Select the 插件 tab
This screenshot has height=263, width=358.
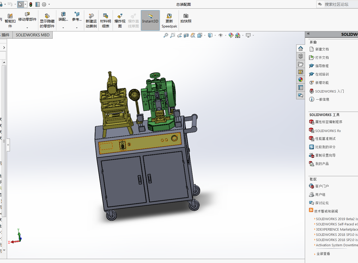tap(5, 35)
